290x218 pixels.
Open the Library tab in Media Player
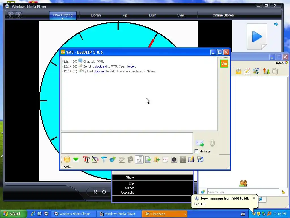[x=96, y=15]
